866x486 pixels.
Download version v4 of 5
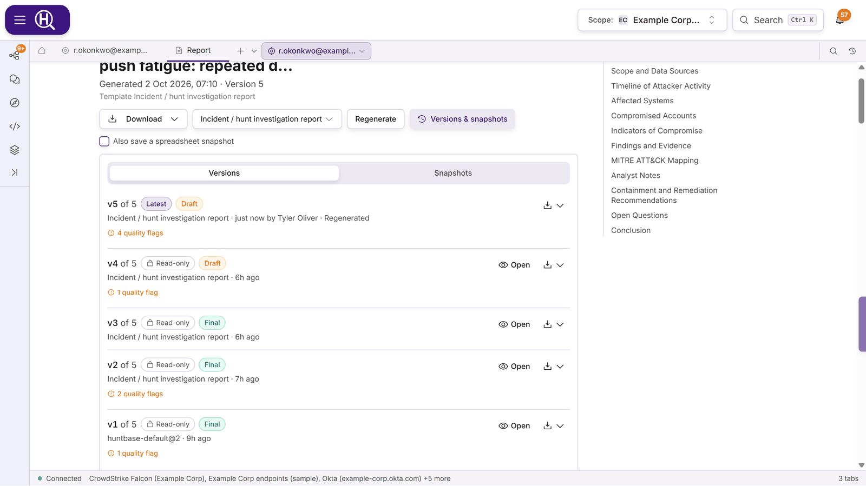pos(547,265)
